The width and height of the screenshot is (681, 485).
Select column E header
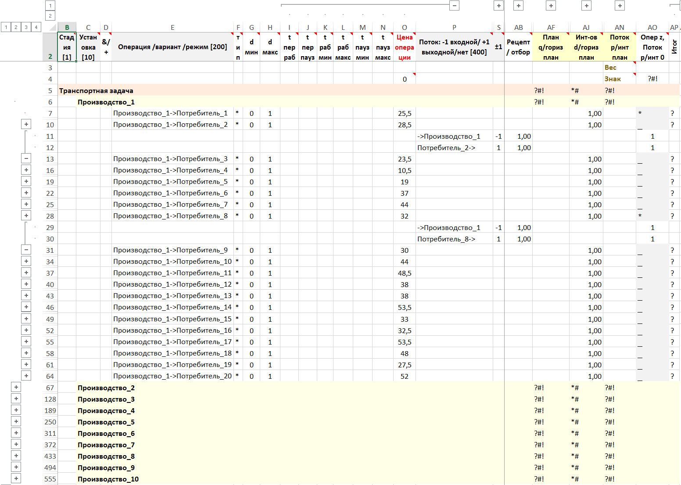pyautogui.click(x=172, y=27)
